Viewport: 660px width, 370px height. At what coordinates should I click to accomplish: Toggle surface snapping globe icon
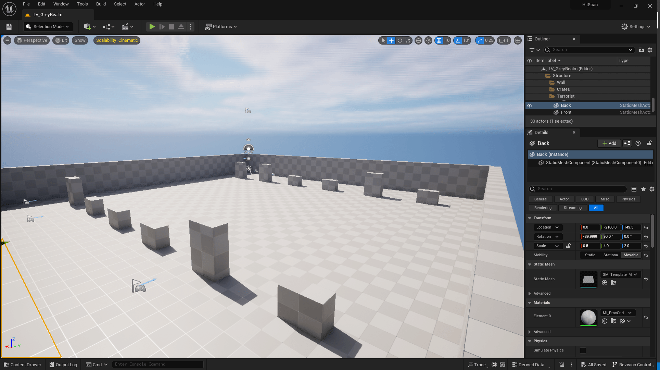[418, 40]
